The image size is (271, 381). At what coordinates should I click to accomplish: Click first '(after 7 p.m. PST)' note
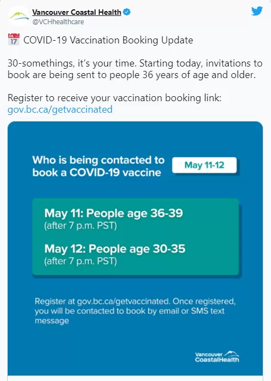[x=80, y=225]
